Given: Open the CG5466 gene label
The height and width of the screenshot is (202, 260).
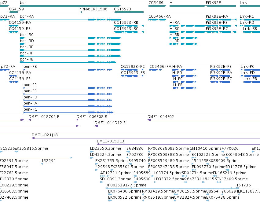Looking at the screenshot, I should point(156,3).
